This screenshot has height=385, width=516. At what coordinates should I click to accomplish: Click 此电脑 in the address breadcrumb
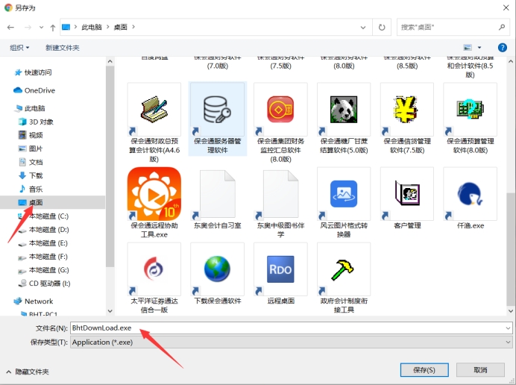[92, 27]
